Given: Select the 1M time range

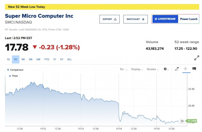Looking at the screenshot, I should point(23,59).
